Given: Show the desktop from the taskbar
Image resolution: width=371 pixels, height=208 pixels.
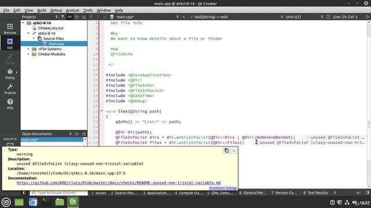Looking at the screenshot, I should point(19,202).
